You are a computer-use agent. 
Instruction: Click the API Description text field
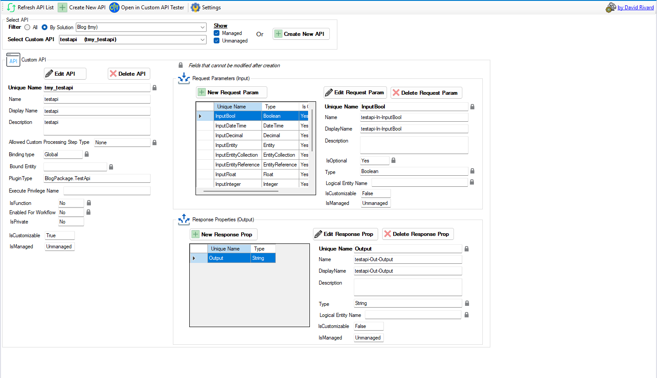pos(97,127)
